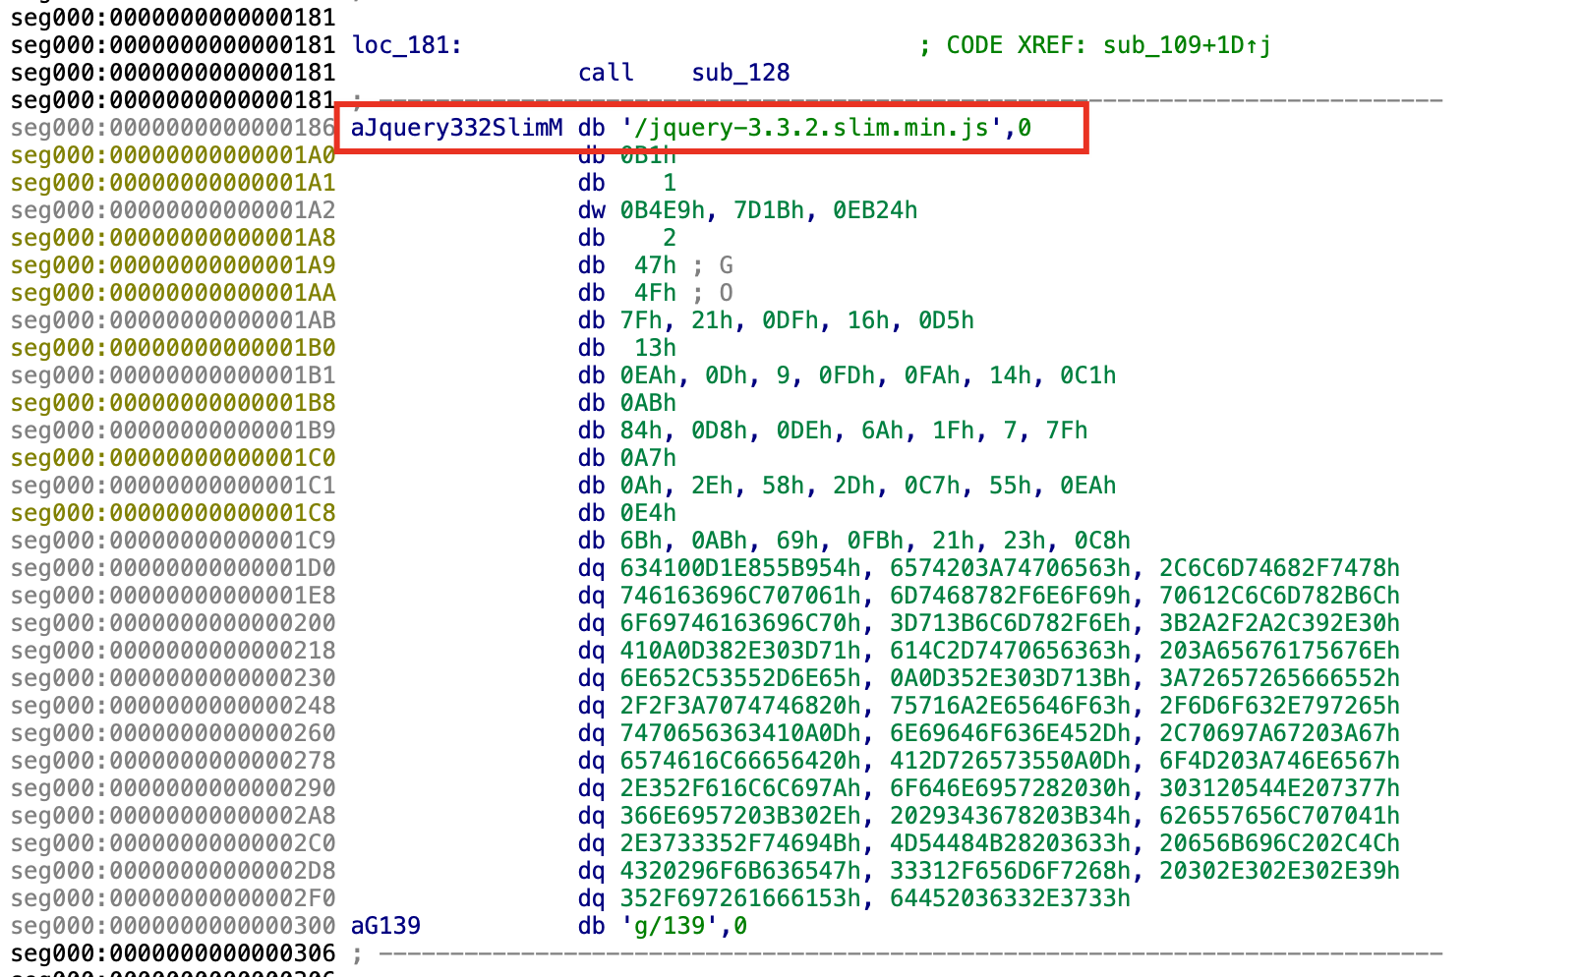1581x977 pixels.
Task: Click the 0EB24h word value
Action: [x=874, y=210]
